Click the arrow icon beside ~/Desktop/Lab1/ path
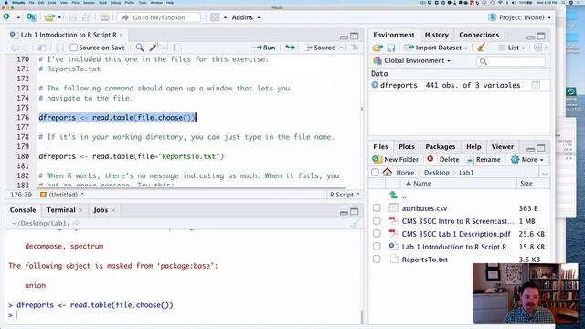The height and width of the screenshot is (329, 585). tap(76, 223)
